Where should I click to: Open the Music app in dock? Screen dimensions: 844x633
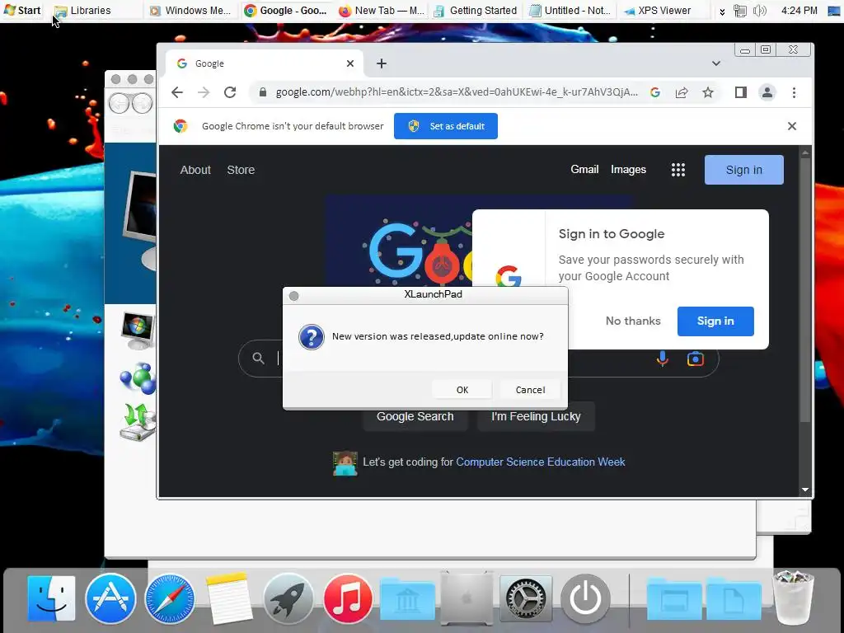click(x=348, y=598)
